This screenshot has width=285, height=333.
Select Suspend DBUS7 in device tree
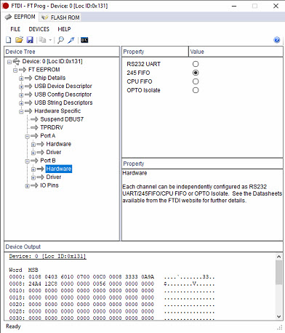(62, 119)
